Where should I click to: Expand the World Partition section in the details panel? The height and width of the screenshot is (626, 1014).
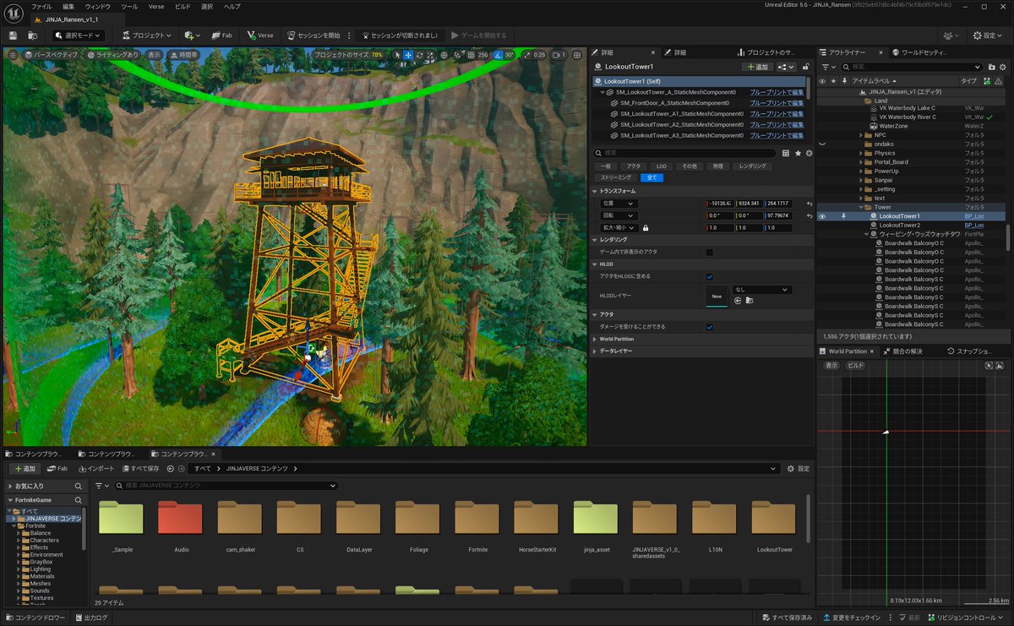[x=616, y=339]
